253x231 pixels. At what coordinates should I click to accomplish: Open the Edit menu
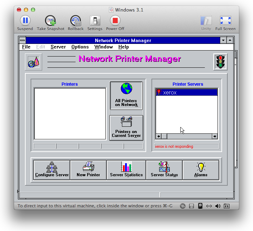(x=40, y=47)
